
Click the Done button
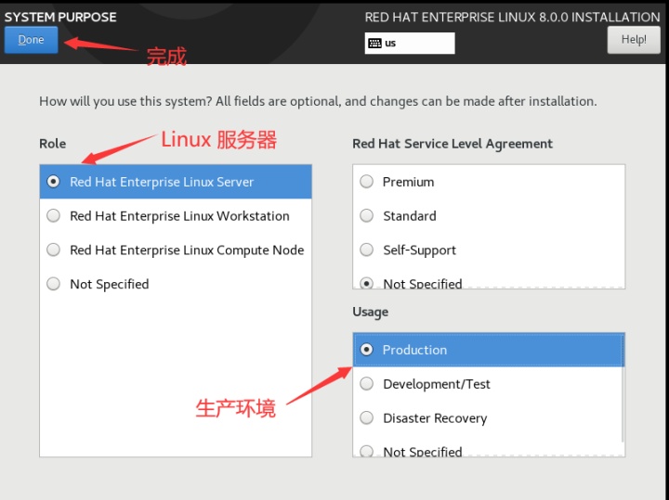(32, 40)
